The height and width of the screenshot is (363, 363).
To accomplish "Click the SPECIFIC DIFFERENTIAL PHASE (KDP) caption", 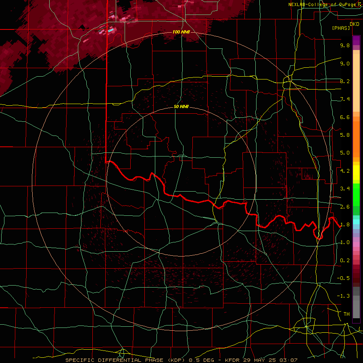I will [126, 360].
